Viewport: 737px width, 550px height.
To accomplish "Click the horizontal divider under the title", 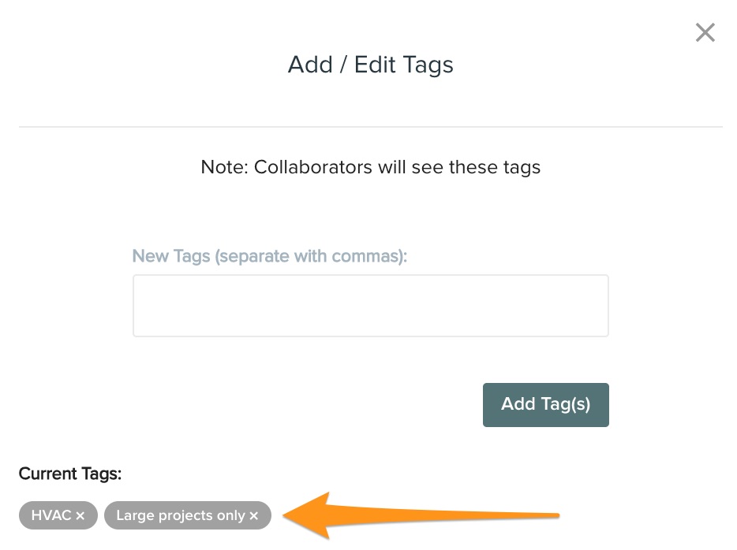I will click(x=370, y=126).
